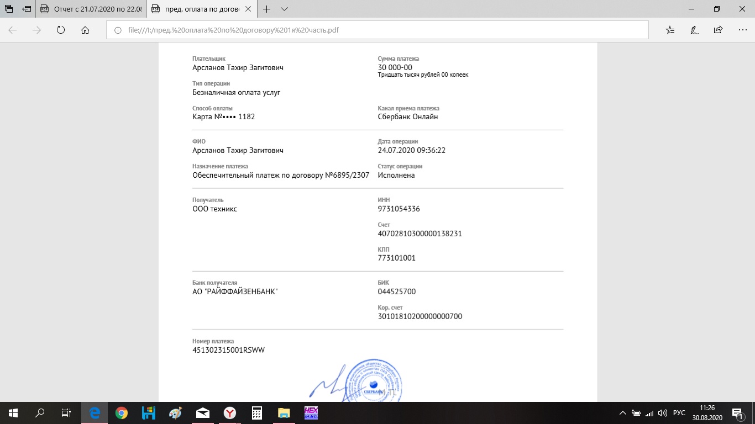Click recipient 'ООО техникс'
Screen dimensions: 755x424
click(214, 209)
